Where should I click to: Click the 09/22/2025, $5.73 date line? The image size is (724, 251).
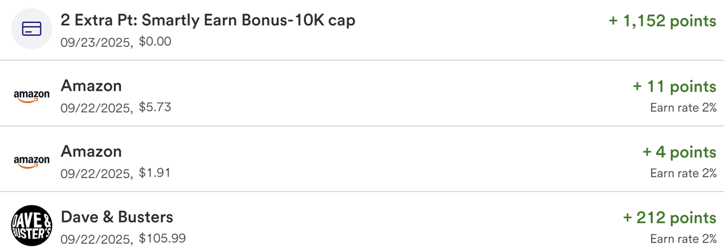click(x=115, y=107)
